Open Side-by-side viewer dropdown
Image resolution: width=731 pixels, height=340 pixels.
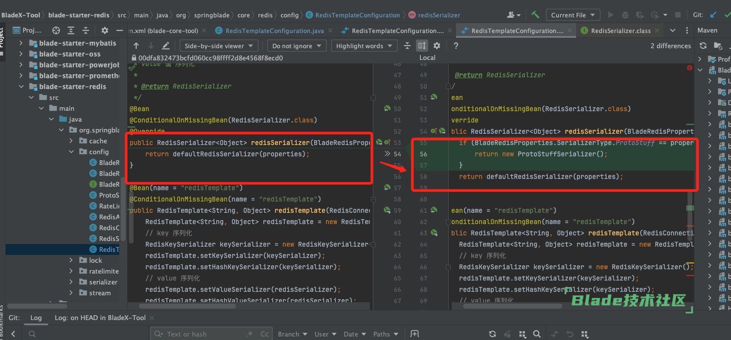(x=219, y=46)
